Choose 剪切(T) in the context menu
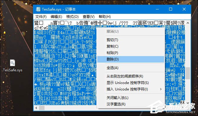This screenshot has height=116, width=198. point(131,40)
